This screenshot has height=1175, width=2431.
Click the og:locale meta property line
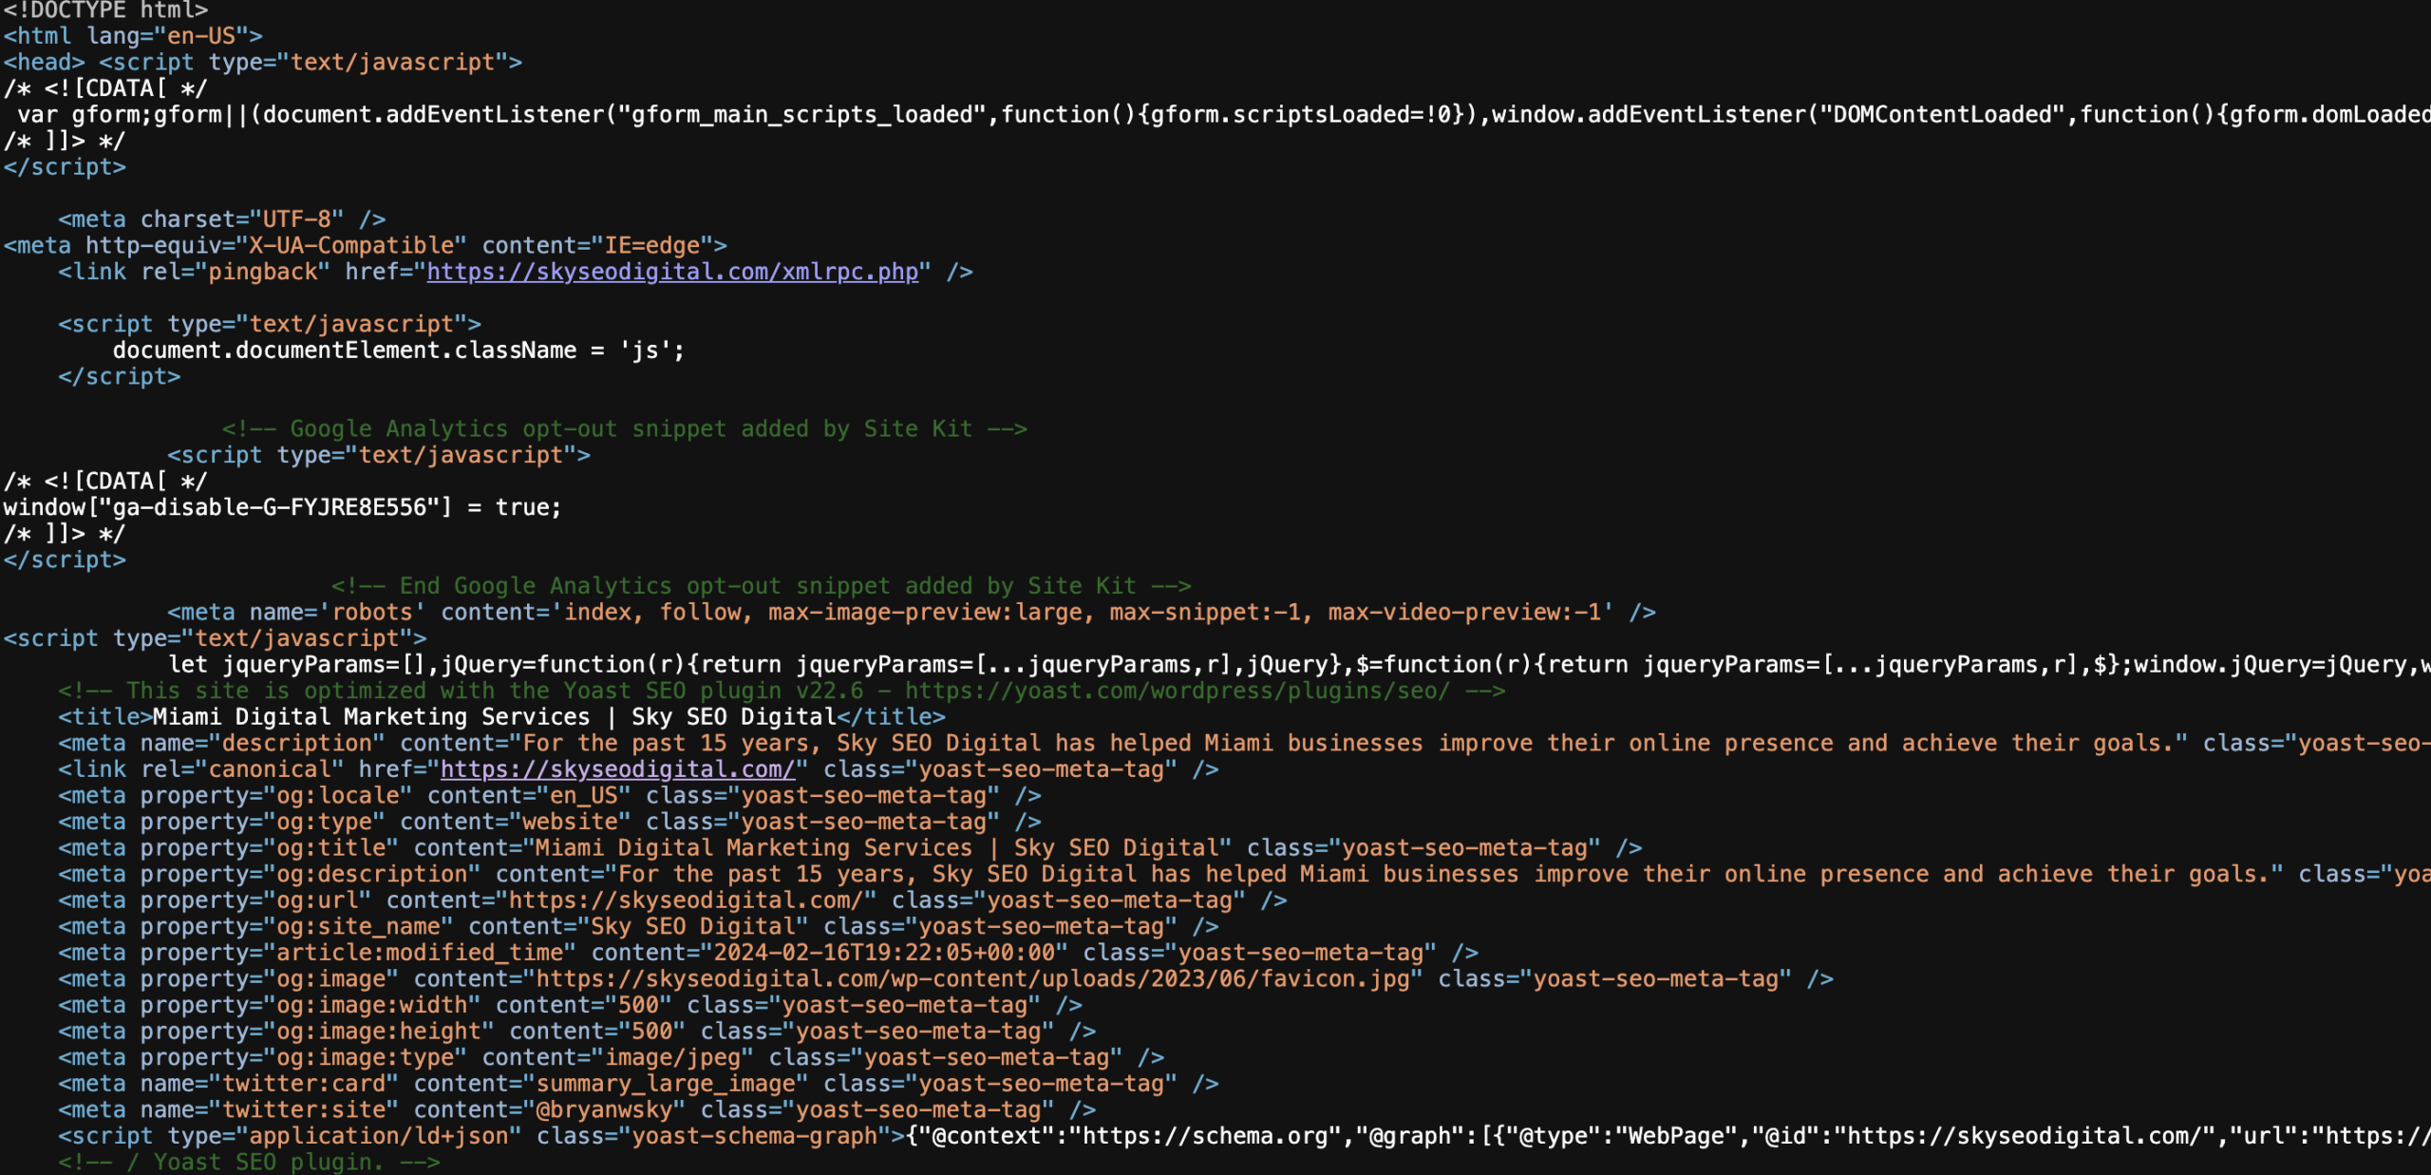point(549,796)
